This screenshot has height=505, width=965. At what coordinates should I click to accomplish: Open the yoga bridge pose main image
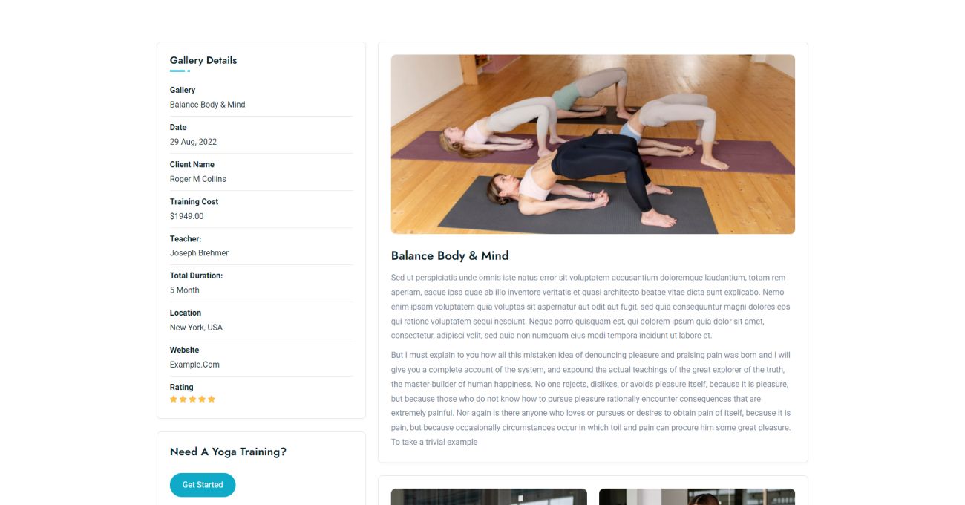pos(593,144)
